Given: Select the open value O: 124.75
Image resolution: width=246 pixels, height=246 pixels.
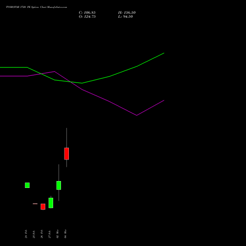Looking at the screenshot, I should (x=87, y=17).
